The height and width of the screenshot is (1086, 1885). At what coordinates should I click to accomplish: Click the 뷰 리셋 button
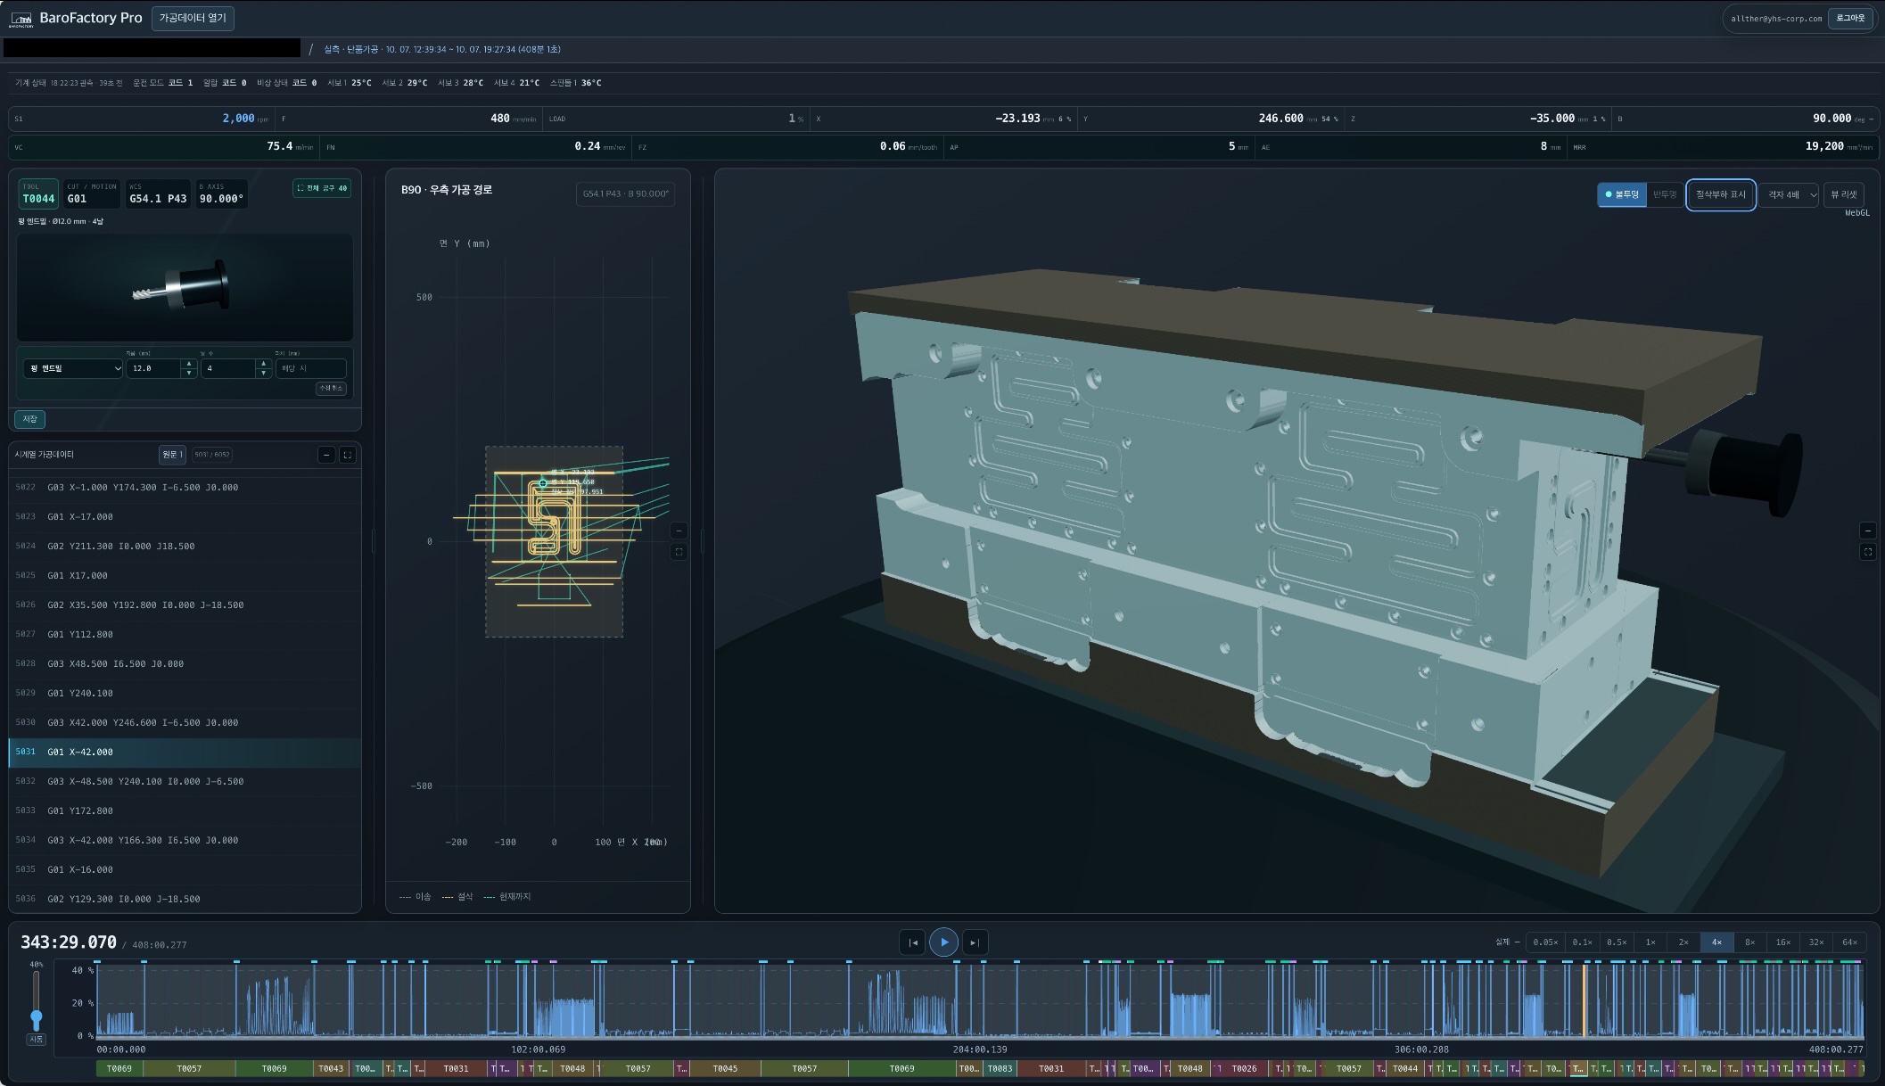[1844, 194]
